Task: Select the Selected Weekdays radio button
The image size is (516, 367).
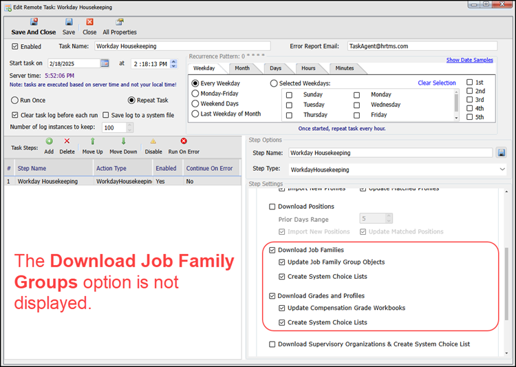Action: click(274, 83)
